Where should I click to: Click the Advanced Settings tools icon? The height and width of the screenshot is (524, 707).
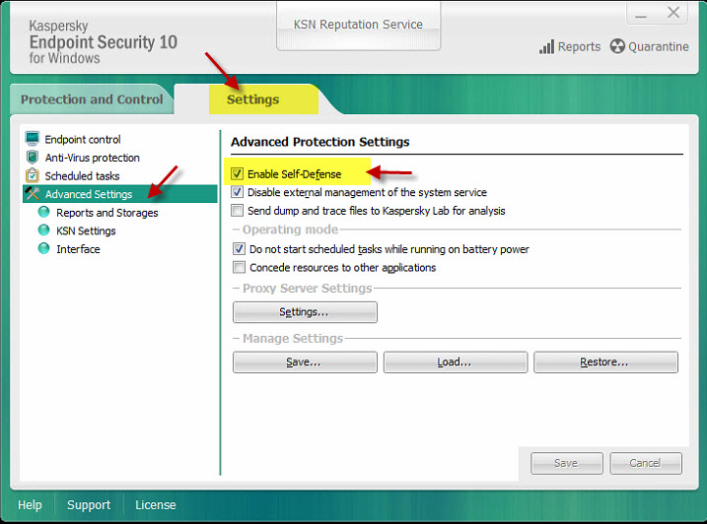[x=32, y=194]
